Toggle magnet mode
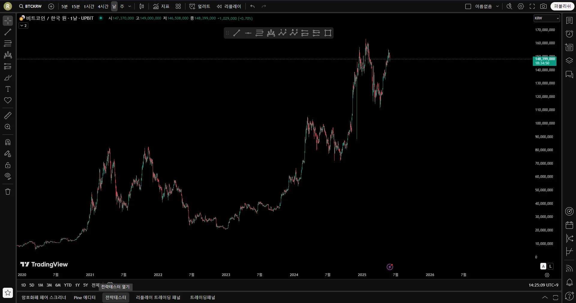The height and width of the screenshot is (303, 576). [8, 142]
